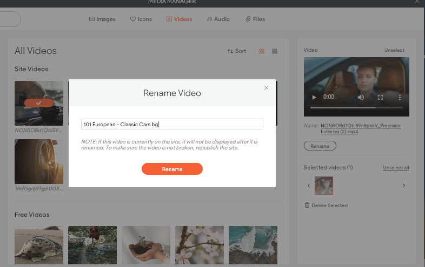Open the Icons tab

click(x=141, y=19)
